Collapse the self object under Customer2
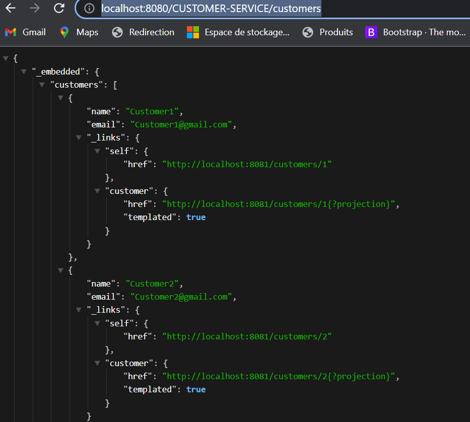 pyautogui.click(x=97, y=323)
